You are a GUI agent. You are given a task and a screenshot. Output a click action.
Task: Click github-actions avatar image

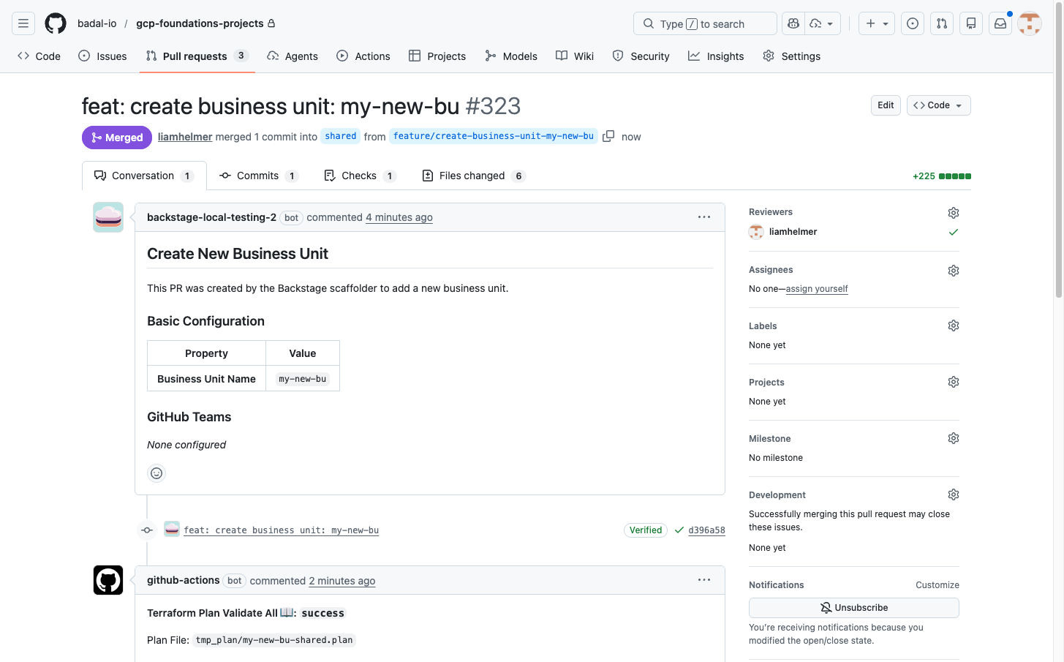(x=108, y=580)
